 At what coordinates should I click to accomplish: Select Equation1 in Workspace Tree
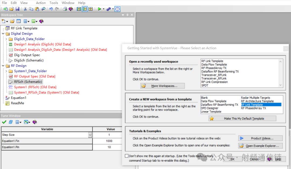pos(19,98)
